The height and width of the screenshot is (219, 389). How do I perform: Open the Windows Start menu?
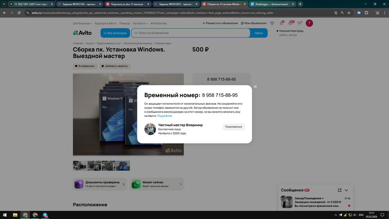(5, 215)
